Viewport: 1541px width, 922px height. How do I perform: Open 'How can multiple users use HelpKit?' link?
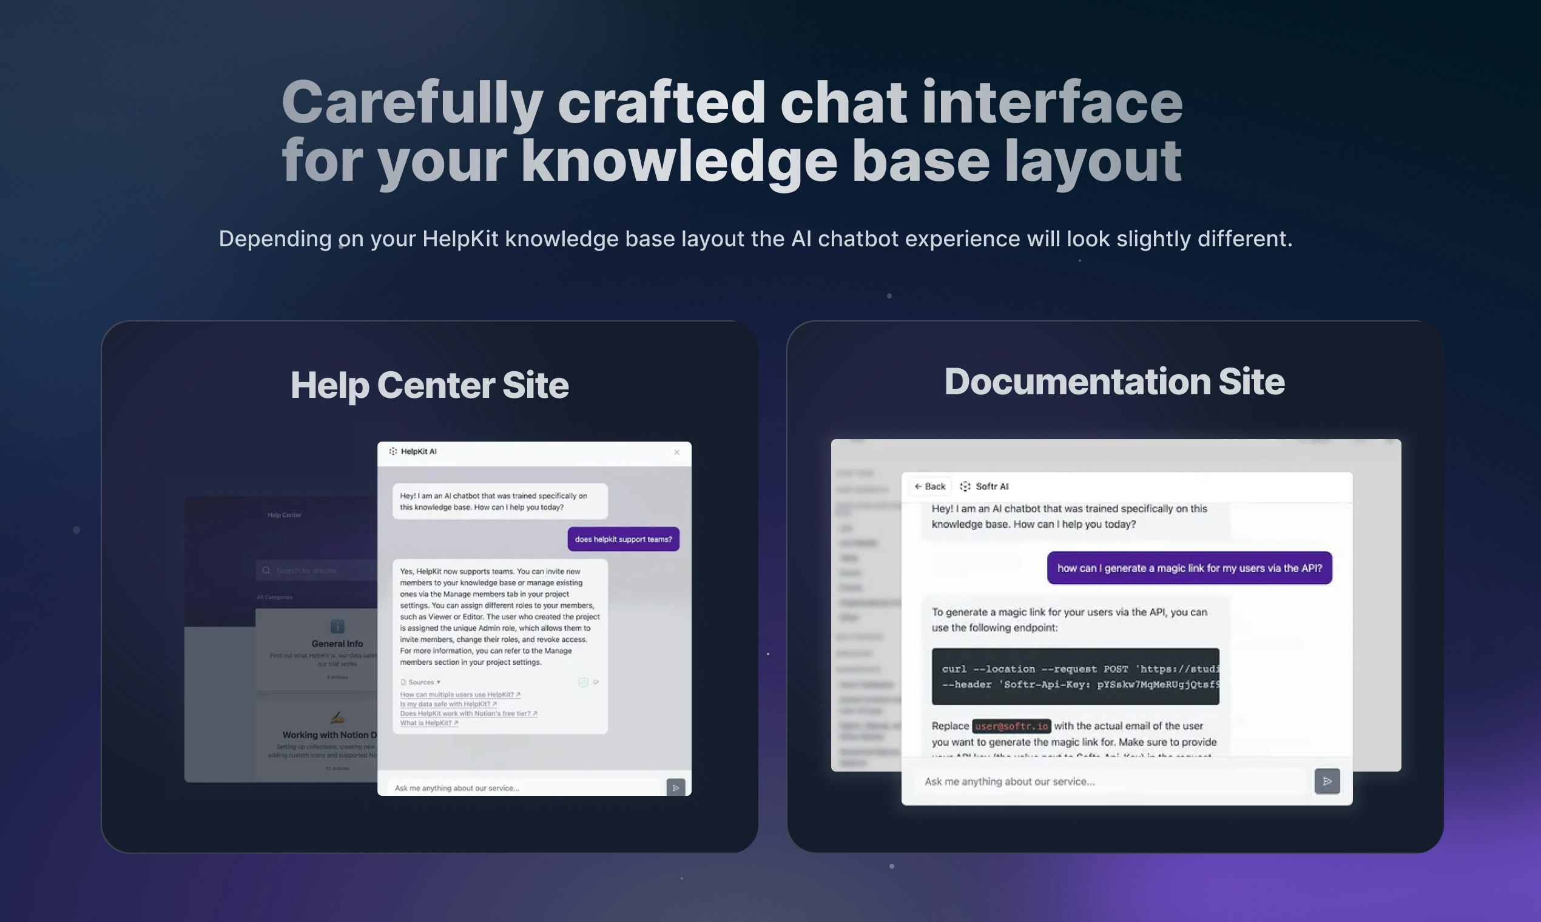[x=460, y=695]
